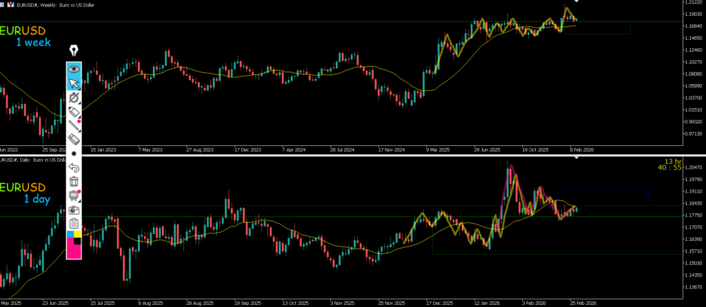
Task: Click the black dot brush size button
Action: coord(74,153)
